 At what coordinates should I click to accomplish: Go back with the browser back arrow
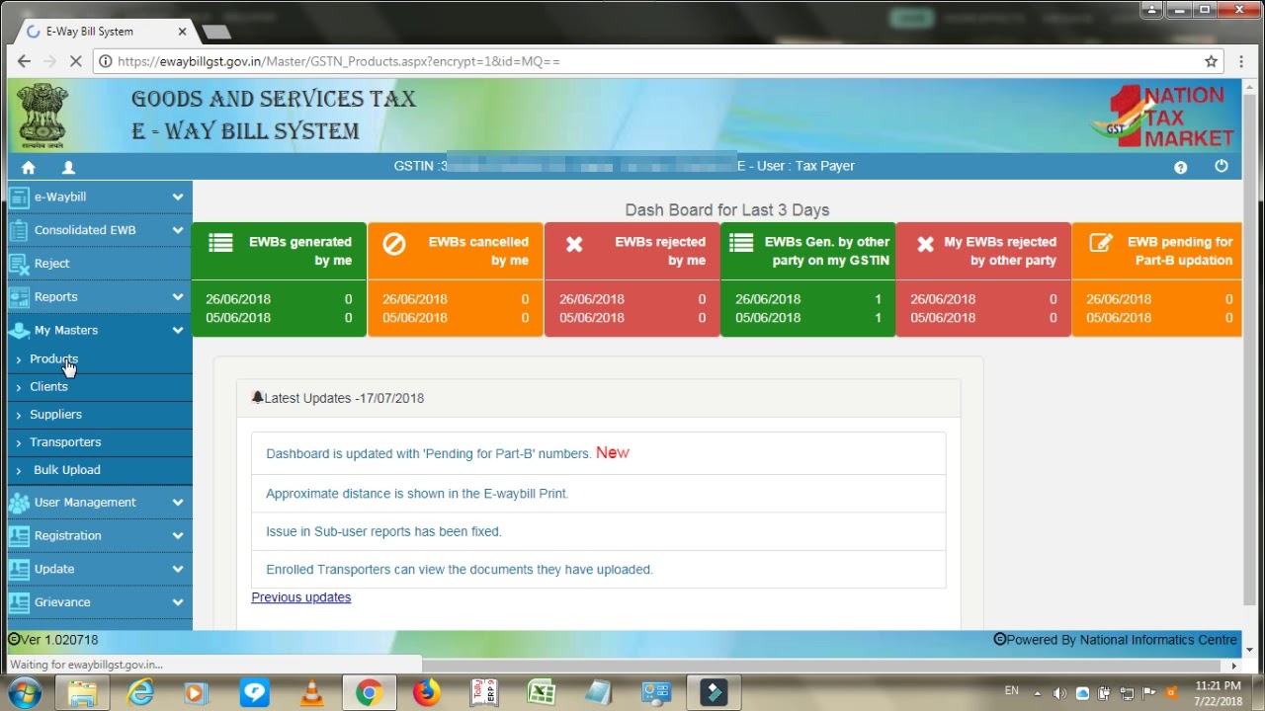[24, 61]
